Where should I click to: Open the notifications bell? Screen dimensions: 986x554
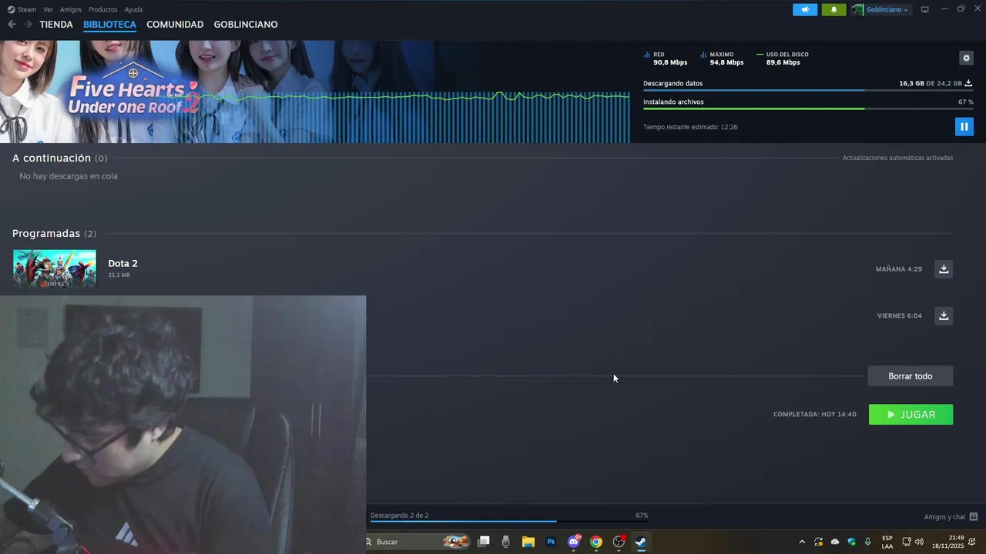(833, 9)
